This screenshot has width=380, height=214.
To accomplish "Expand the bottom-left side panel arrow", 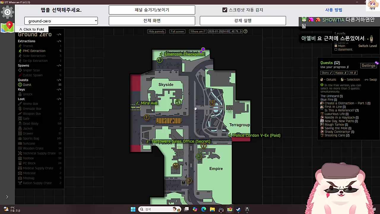I will (7, 197).
